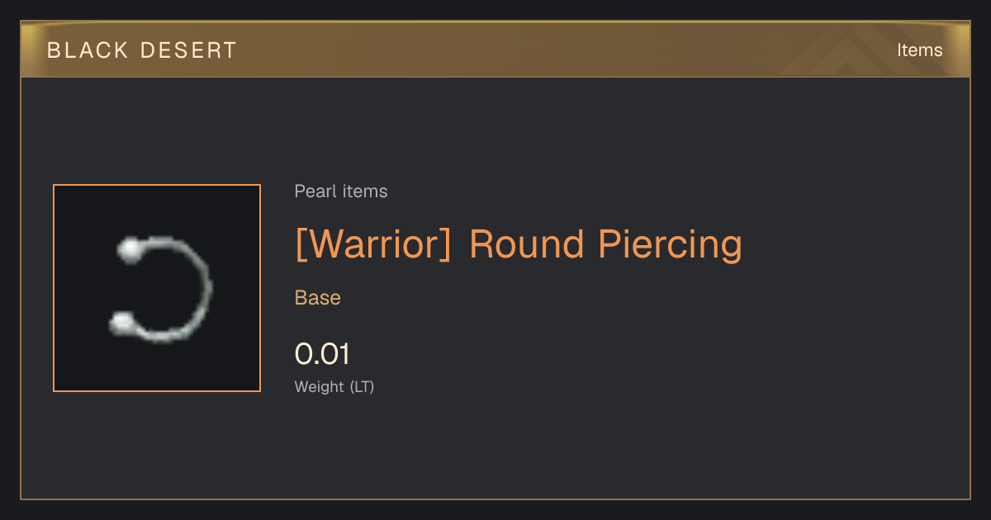991x520 pixels.
Task: Click the word Pearl in category
Action: click(x=313, y=191)
